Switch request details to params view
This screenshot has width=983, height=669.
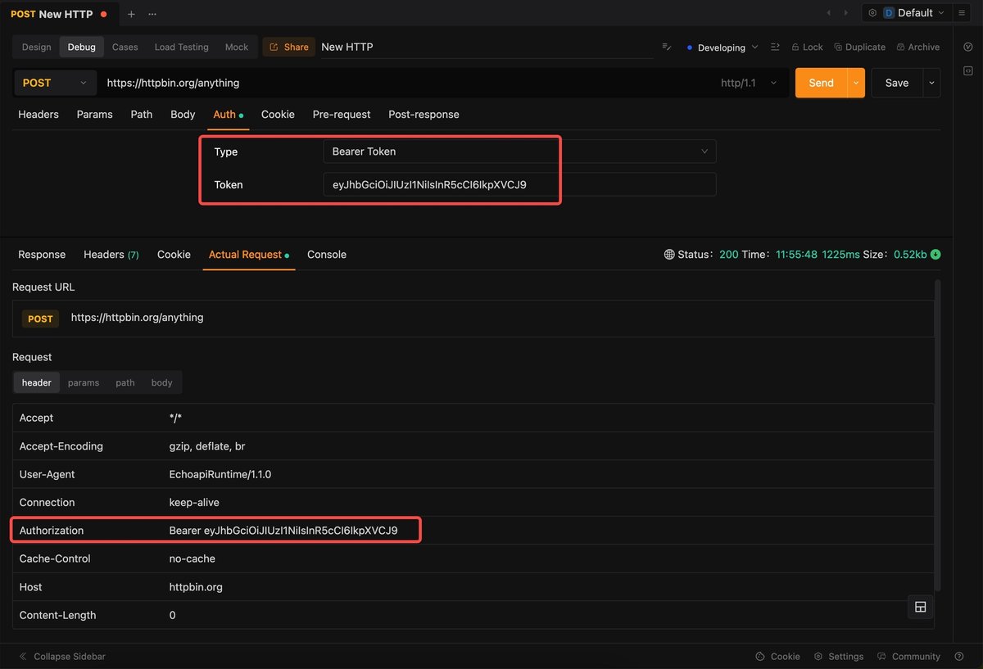[x=84, y=382]
